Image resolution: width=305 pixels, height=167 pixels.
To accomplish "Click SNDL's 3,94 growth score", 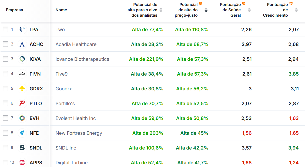I will click(x=293, y=148).
